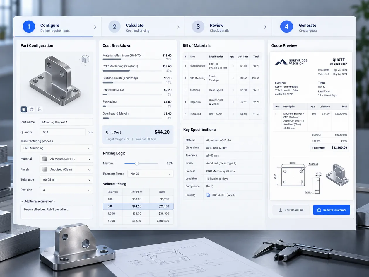Click the step 3 number circle
Image resolution: width=369 pixels, height=277 pixels.
pyautogui.click(x=198, y=27)
